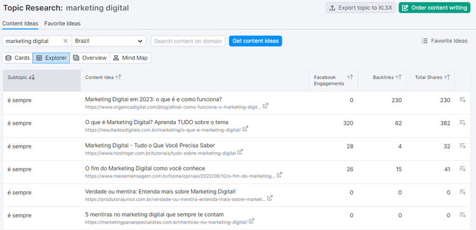Open the Content Ideas tab
476x230 pixels.
[20, 23]
